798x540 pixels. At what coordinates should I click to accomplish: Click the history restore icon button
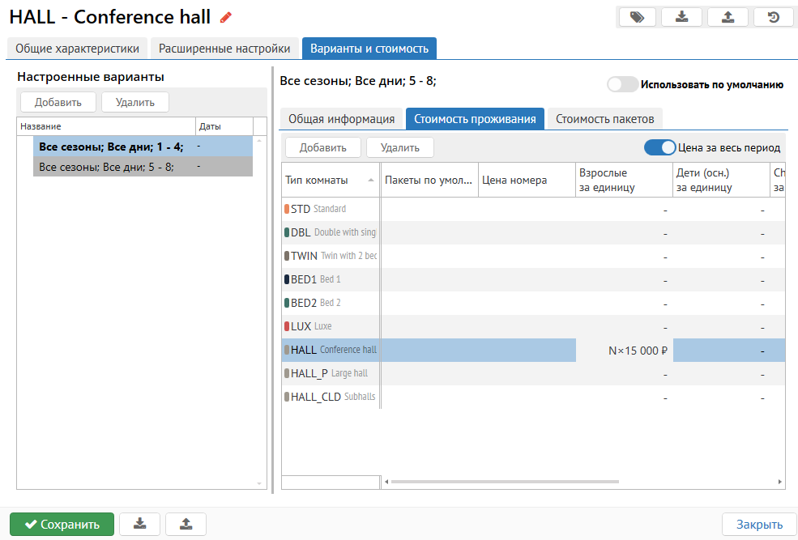coord(773,17)
